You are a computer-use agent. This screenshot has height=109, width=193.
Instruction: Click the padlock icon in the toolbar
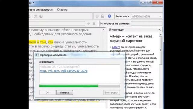click(103, 16)
